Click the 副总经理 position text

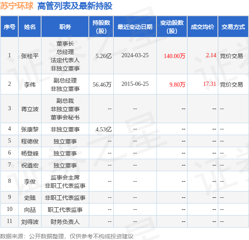click(x=65, y=80)
